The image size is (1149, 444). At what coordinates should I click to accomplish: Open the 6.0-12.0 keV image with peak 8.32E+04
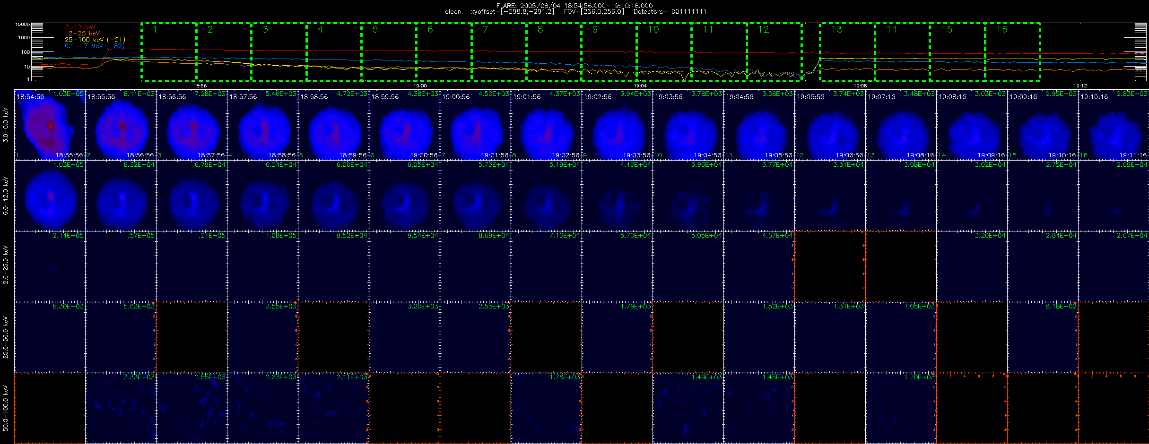(121, 196)
